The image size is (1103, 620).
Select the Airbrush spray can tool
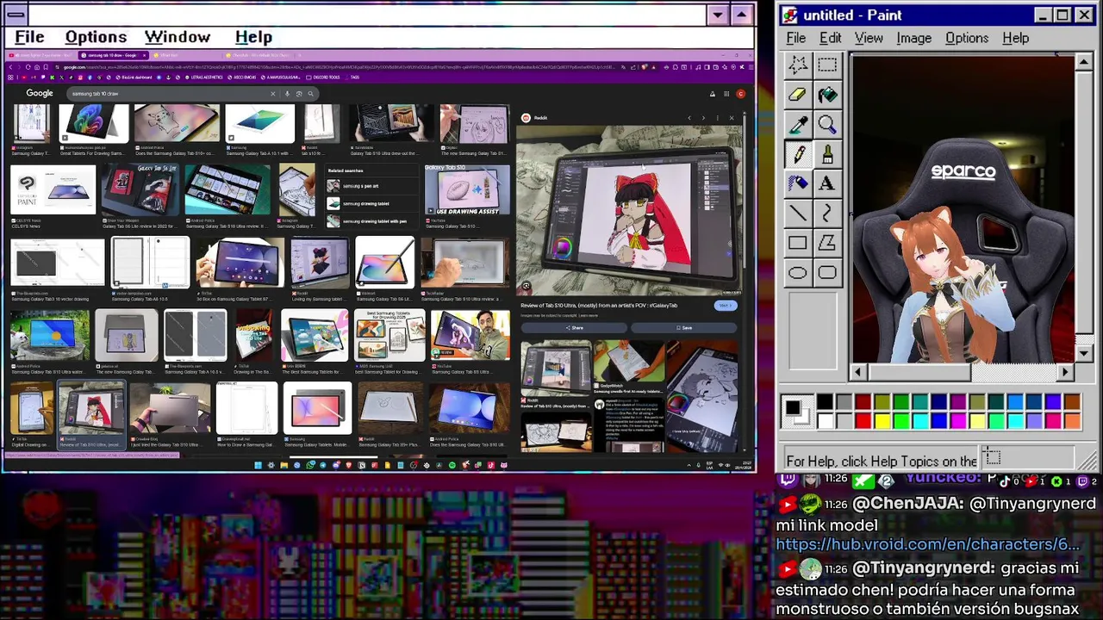click(798, 183)
